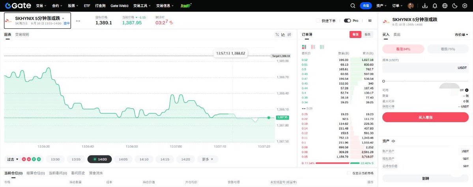Screen dimensions: 473x187
Task: Click the cost amount slider handle
Action: point(384,81)
